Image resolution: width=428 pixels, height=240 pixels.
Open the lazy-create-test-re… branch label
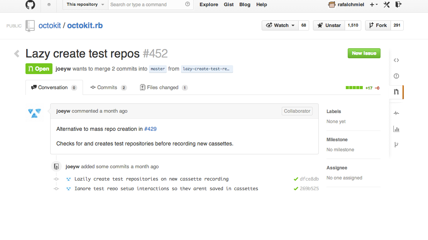point(206,69)
